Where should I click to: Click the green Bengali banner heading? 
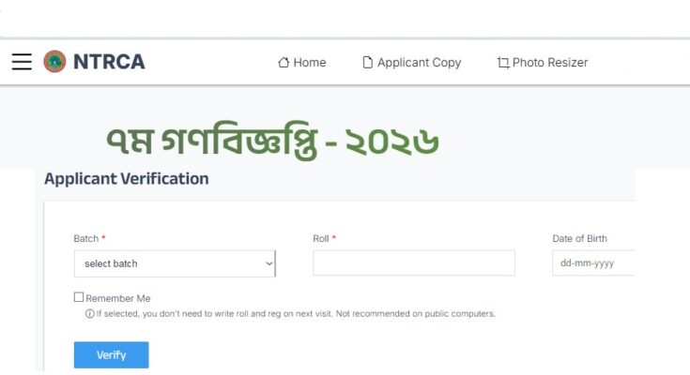(272, 142)
